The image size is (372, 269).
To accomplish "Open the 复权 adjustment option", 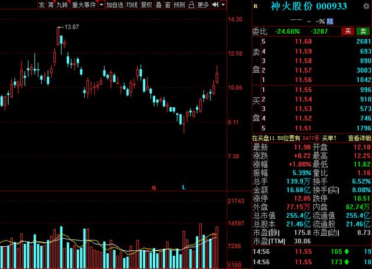I will pos(146,5).
